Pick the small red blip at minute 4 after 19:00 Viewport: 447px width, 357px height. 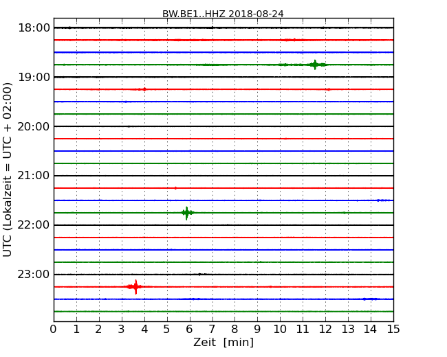(x=144, y=89)
